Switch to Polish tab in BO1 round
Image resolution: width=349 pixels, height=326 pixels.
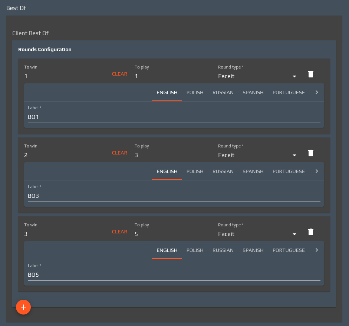point(195,92)
